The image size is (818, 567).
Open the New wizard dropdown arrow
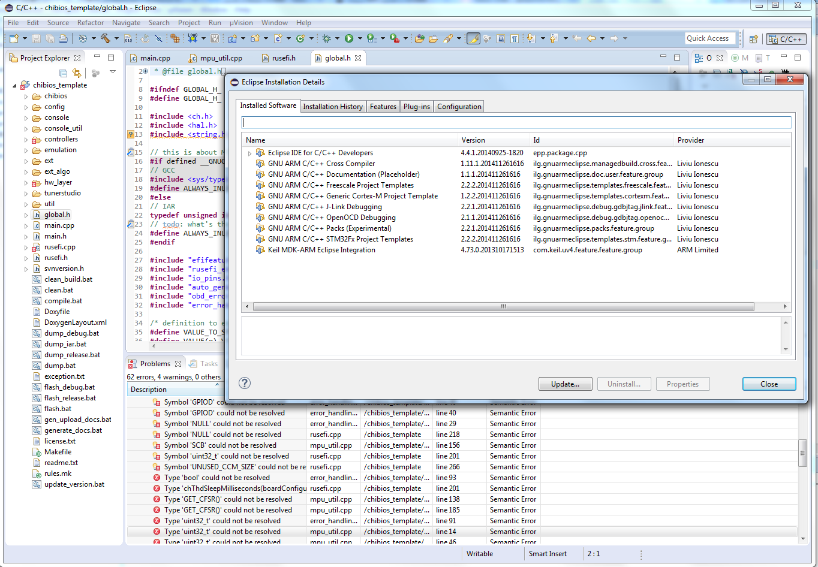[x=25, y=38]
